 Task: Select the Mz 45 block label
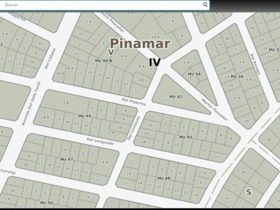click(186, 137)
